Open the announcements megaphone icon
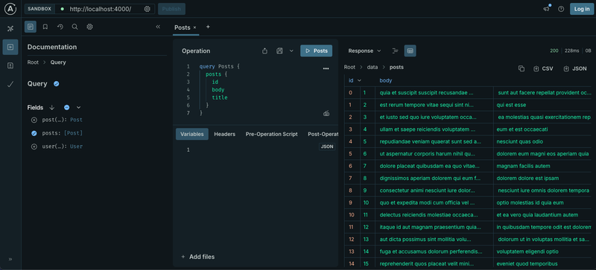The height and width of the screenshot is (270, 596). [547, 9]
